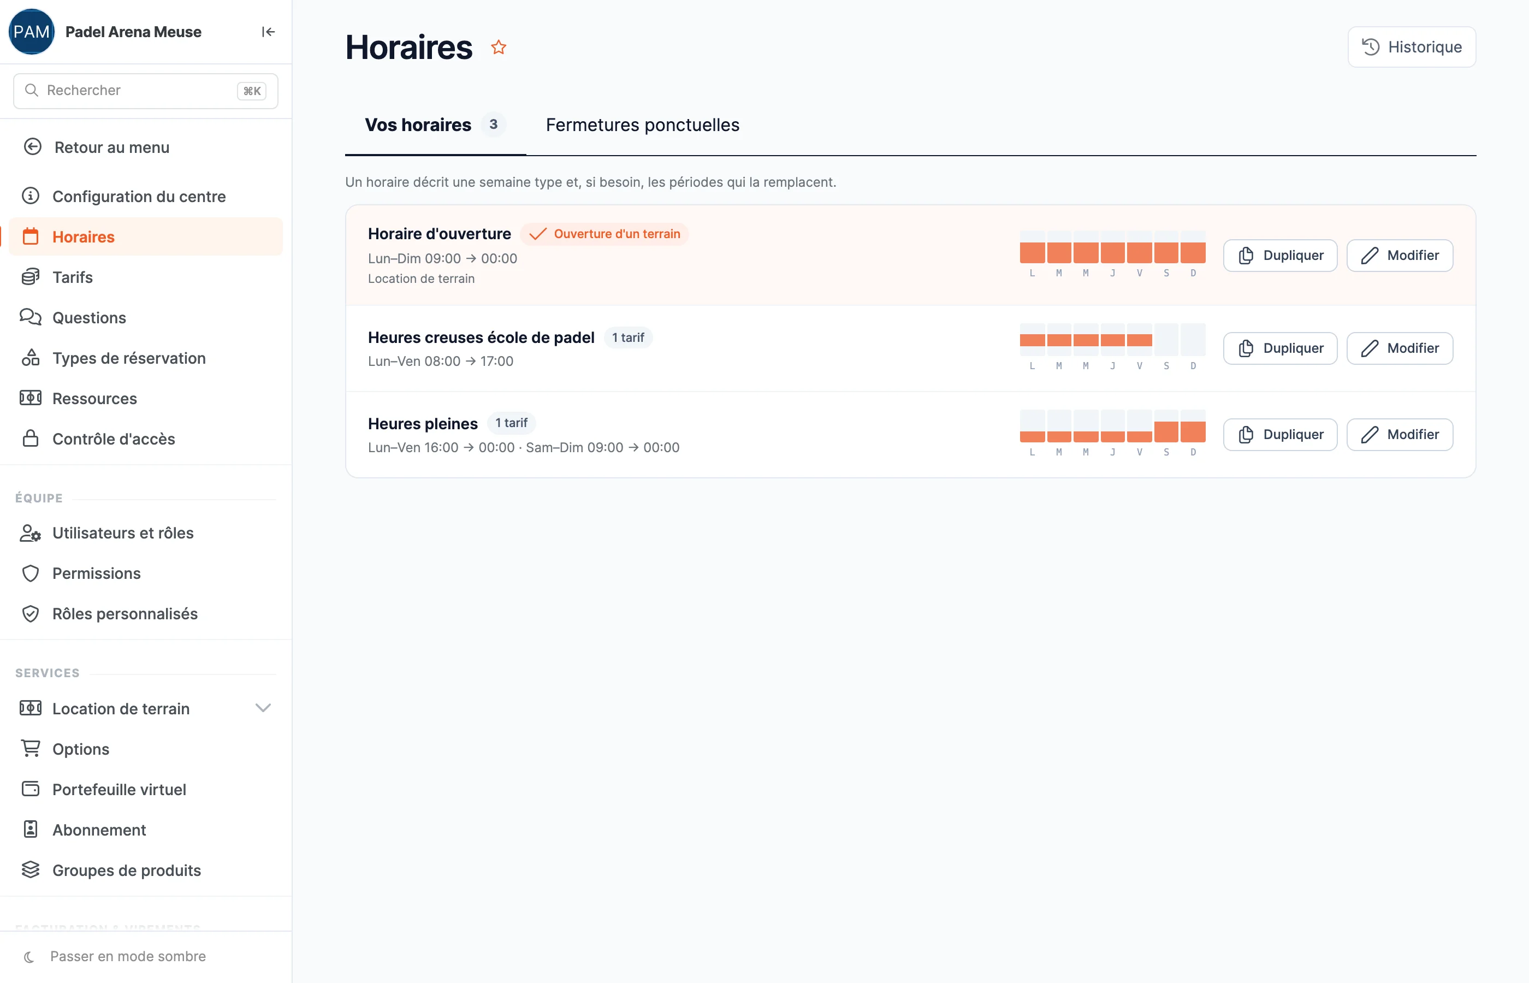Click the Location de terrain field icon

(x=31, y=708)
